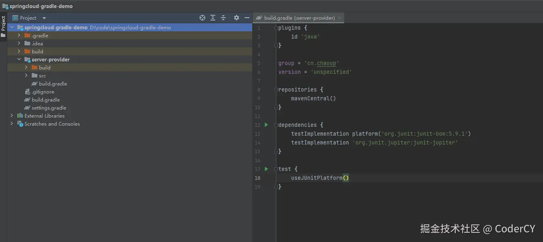Click the src folder icon

pos(35,75)
